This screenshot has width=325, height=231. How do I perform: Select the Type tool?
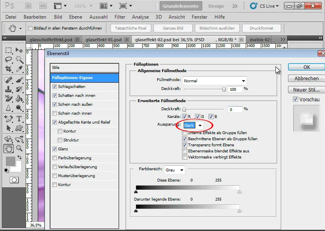(x=19, y=119)
